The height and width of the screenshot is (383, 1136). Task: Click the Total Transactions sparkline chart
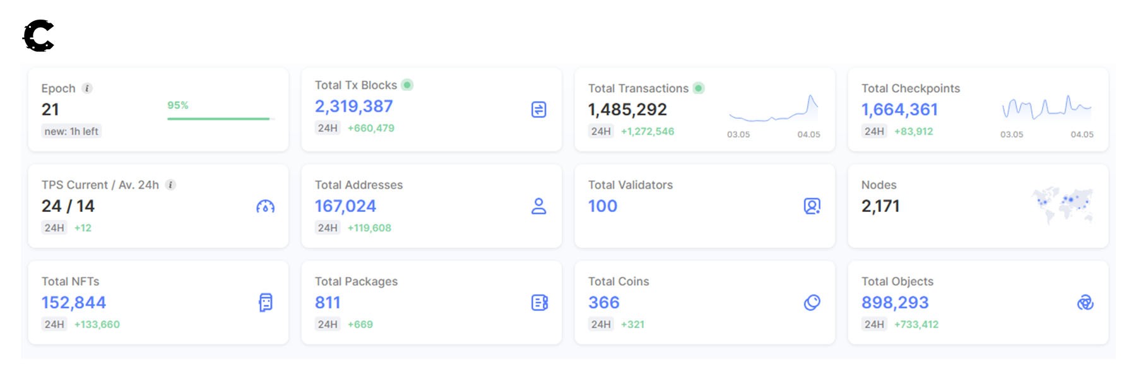[x=774, y=110]
